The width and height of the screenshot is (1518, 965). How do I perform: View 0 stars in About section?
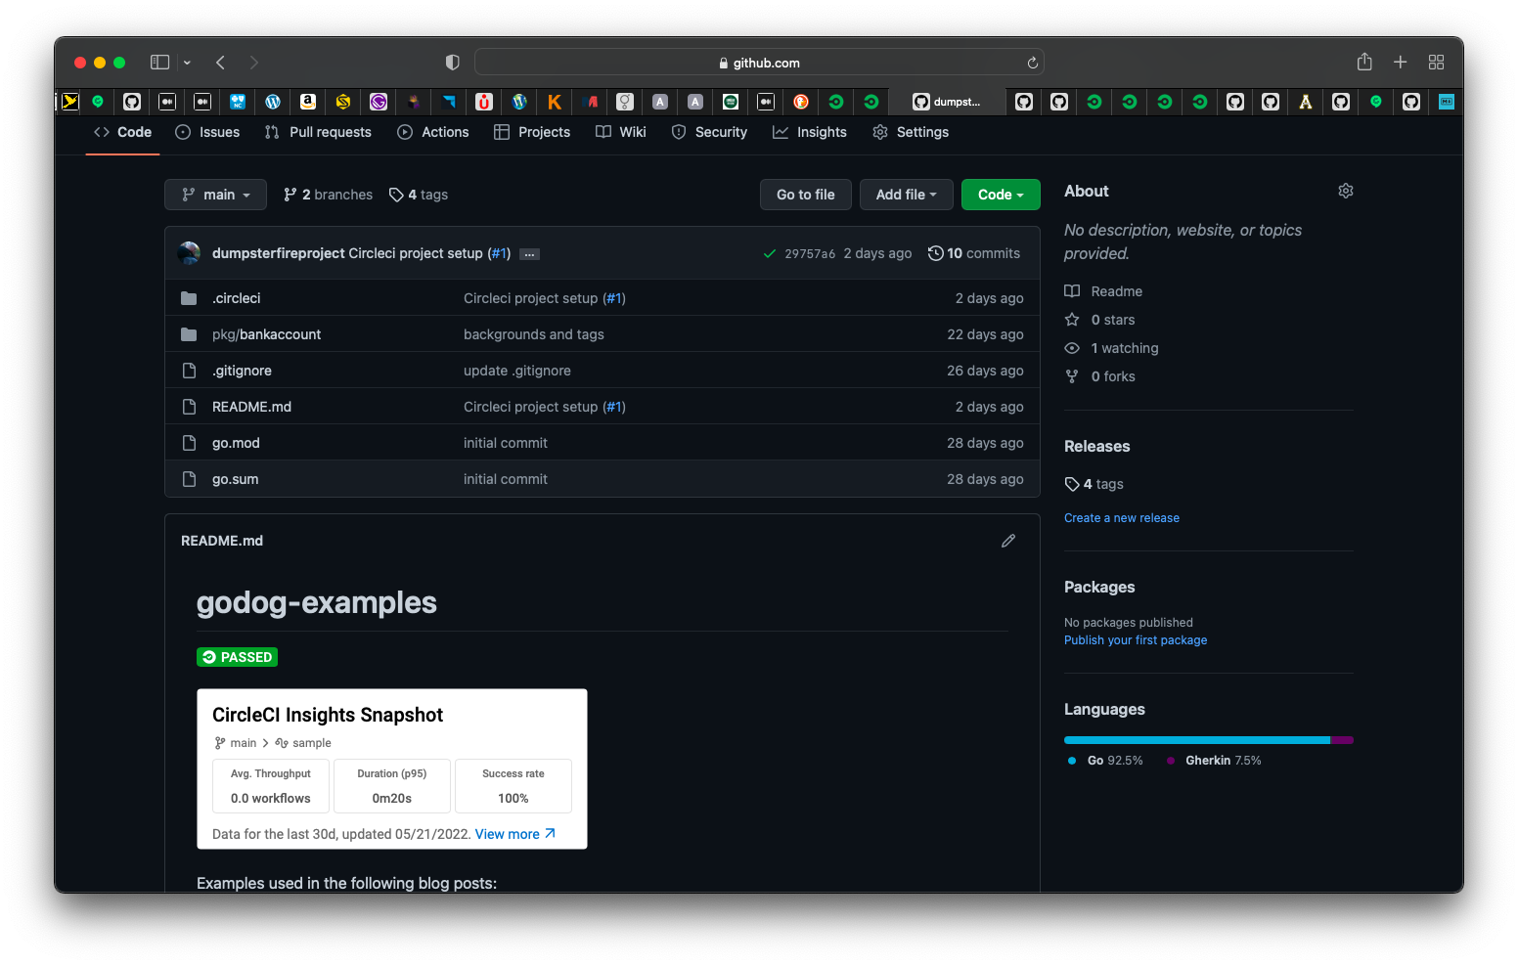point(1099,320)
